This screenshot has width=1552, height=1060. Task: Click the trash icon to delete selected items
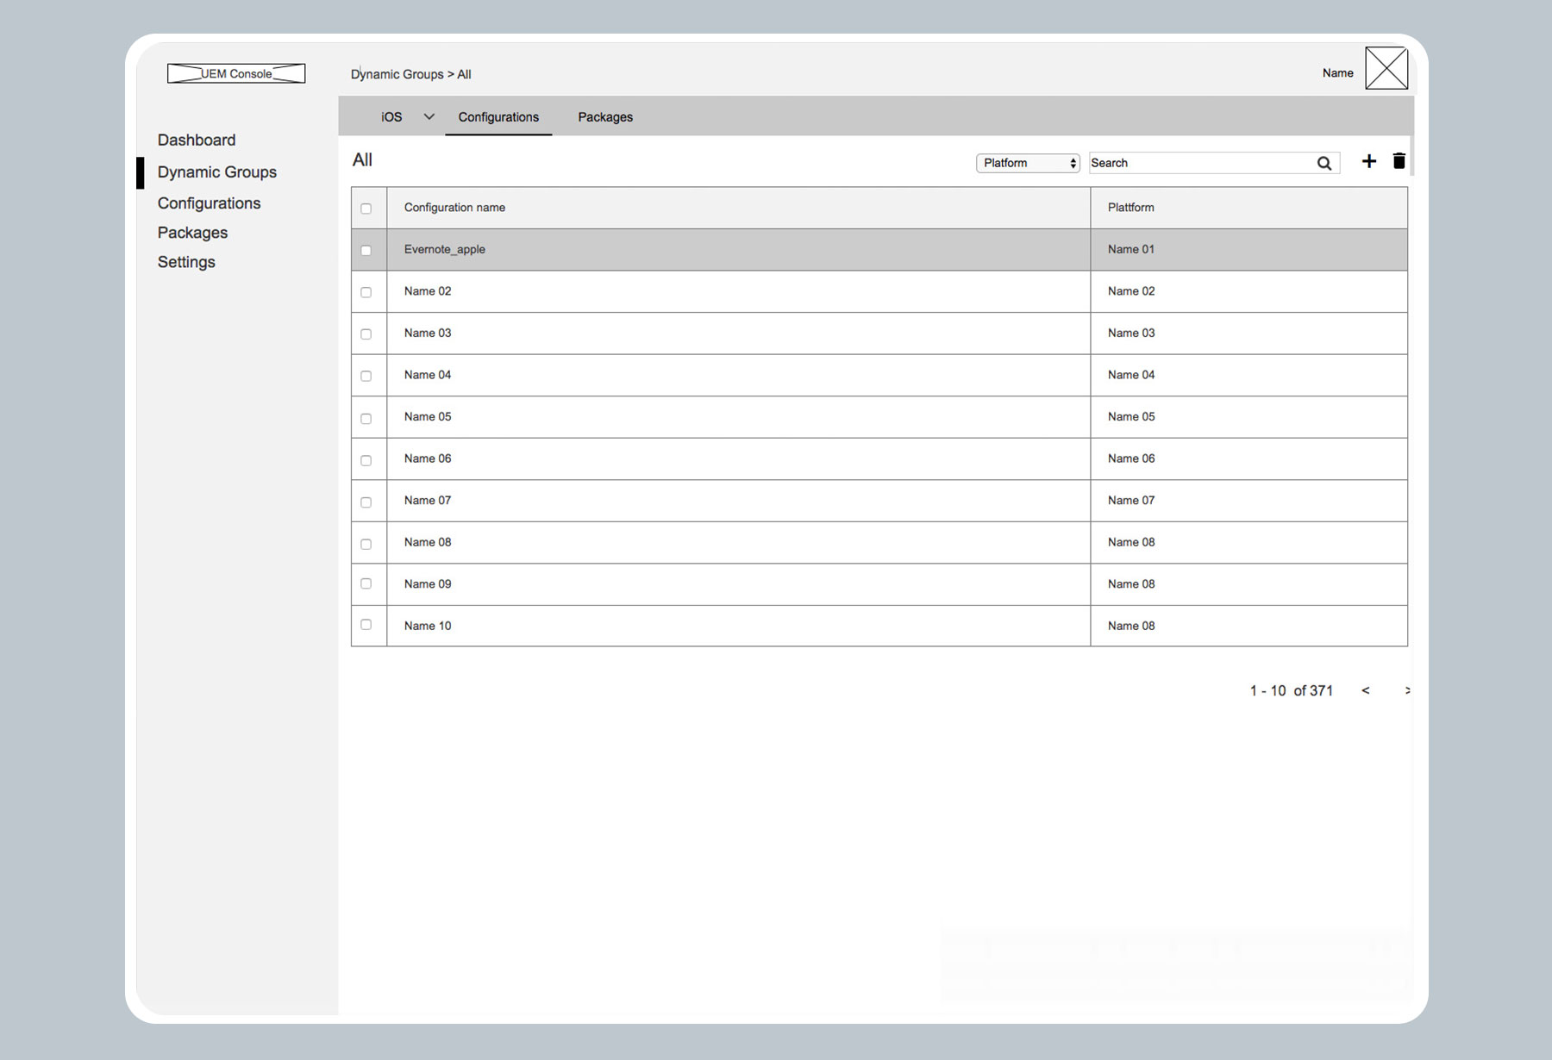click(x=1399, y=161)
